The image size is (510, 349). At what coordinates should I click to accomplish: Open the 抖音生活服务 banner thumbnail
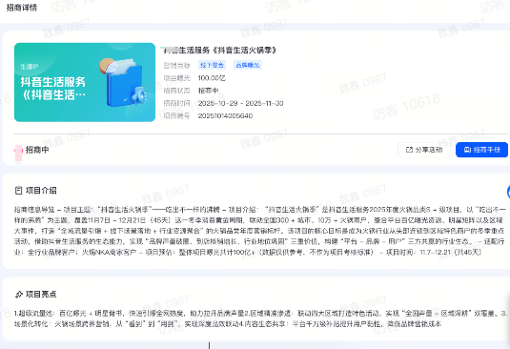(x=85, y=82)
